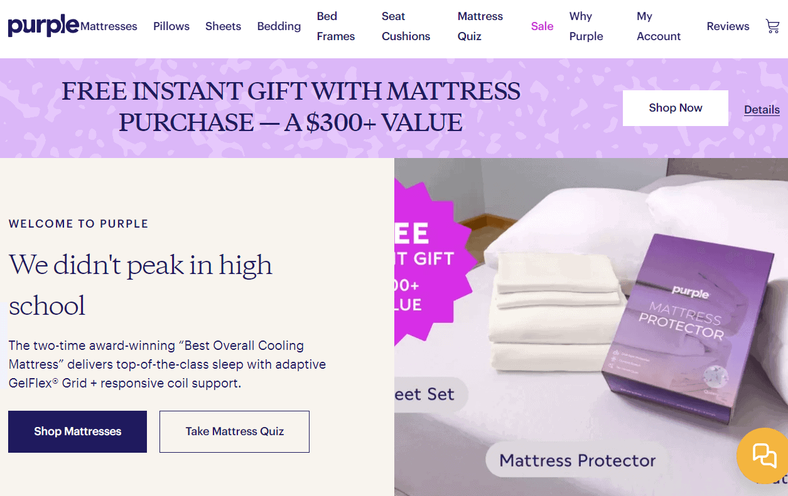Select Bedding in the navigation bar
The image size is (788, 496).
(279, 26)
